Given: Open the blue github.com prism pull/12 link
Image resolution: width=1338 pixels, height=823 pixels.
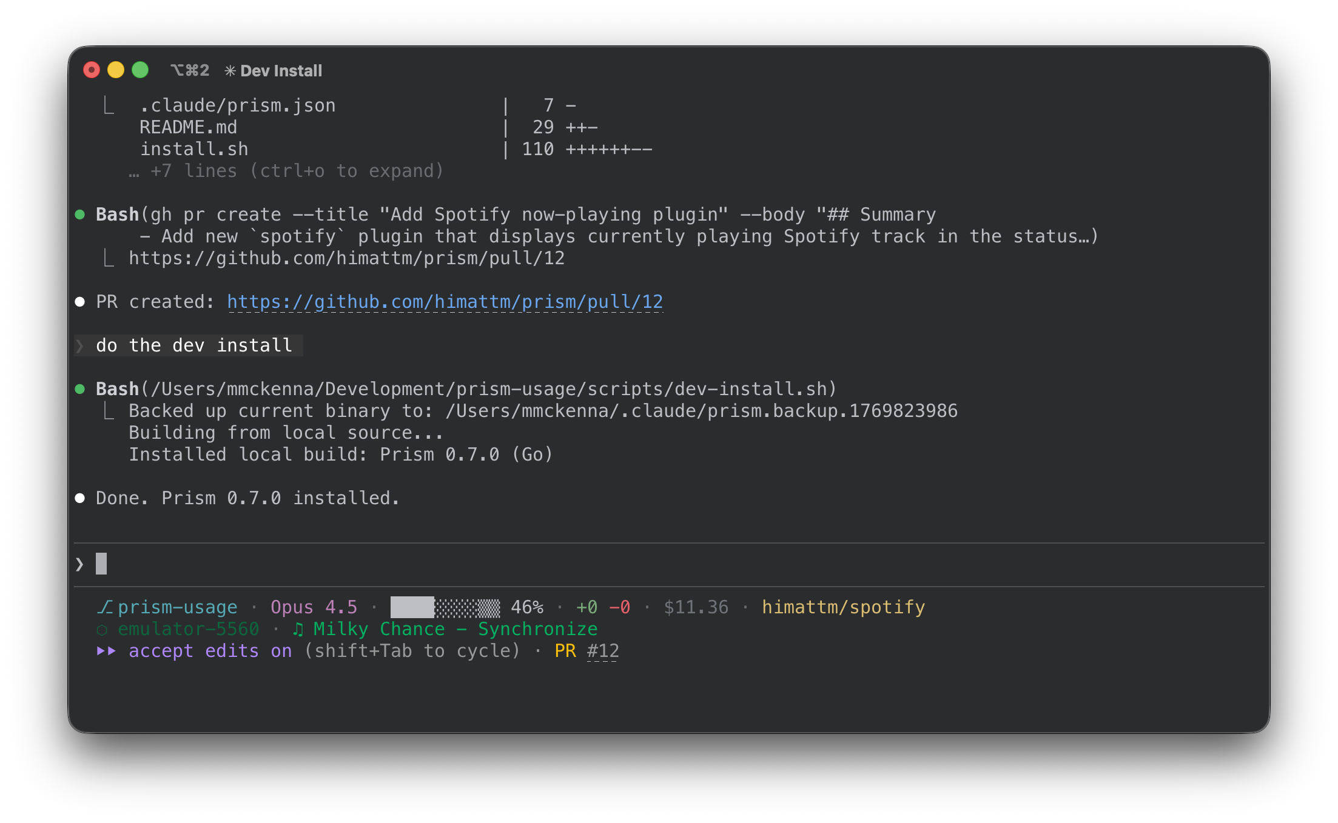Looking at the screenshot, I should point(445,302).
